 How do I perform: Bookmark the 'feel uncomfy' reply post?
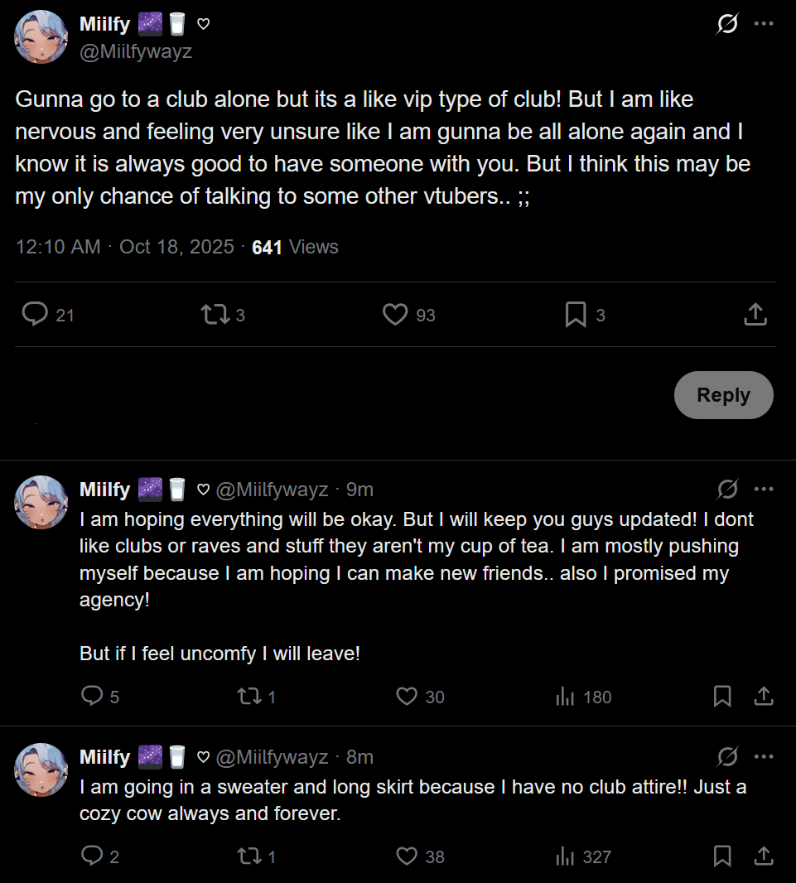tap(722, 696)
